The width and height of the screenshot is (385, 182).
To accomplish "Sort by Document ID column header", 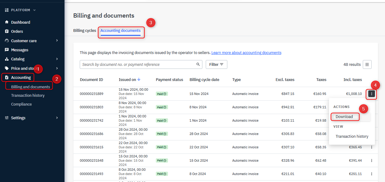I will pos(92,80).
